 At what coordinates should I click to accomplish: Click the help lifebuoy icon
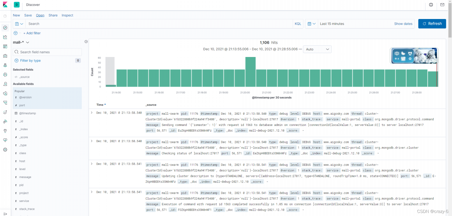pyautogui.click(x=431, y=5)
